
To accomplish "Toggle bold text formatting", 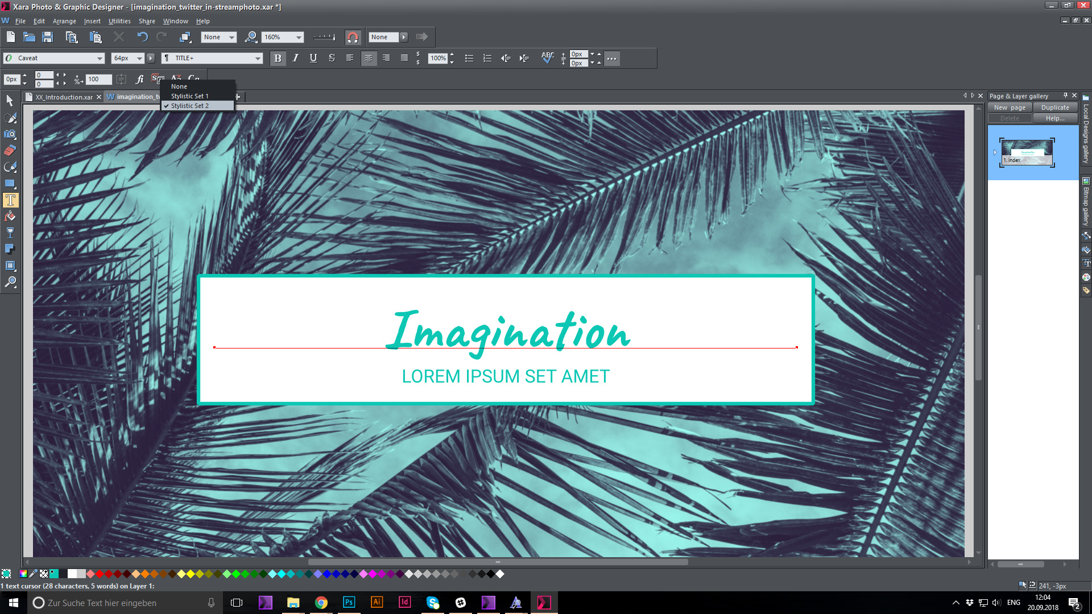I will coord(278,57).
